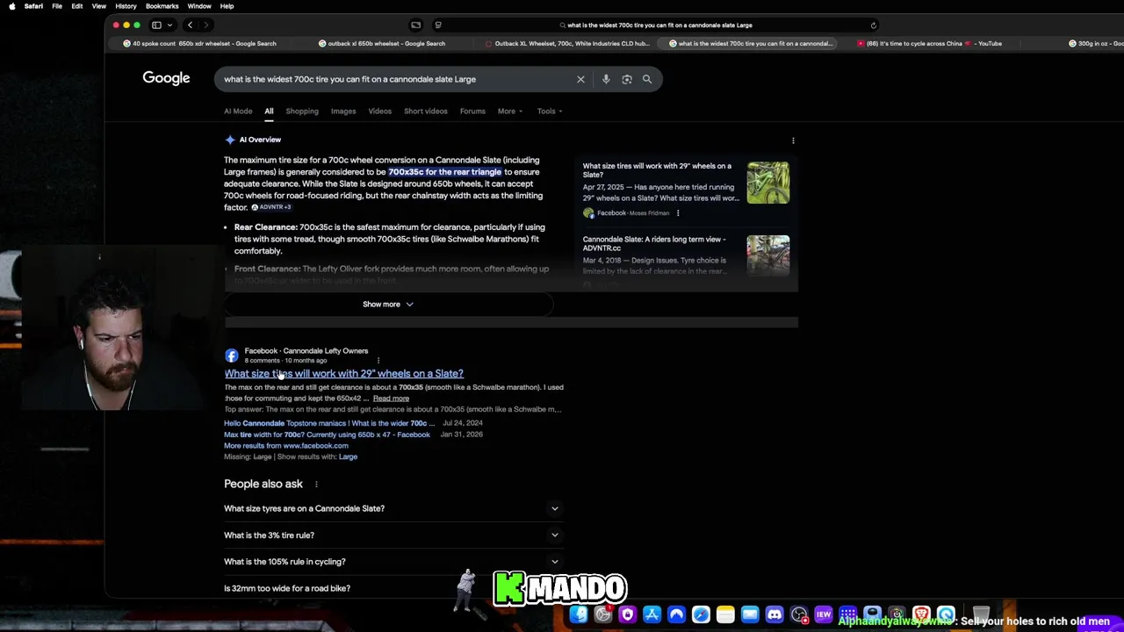Open Trash from the Dock
Image resolution: width=1124 pixels, height=632 pixels.
[981, 614]
